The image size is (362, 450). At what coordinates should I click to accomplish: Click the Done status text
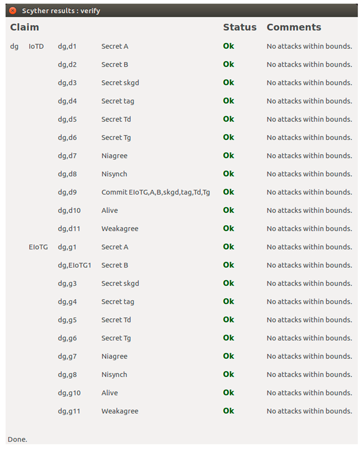click(17, 439)
